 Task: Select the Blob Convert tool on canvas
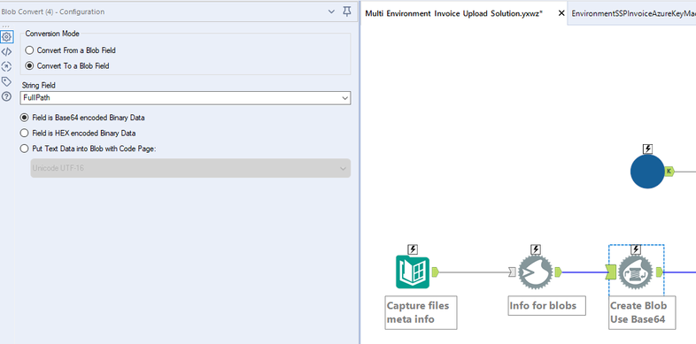[636, 272]
